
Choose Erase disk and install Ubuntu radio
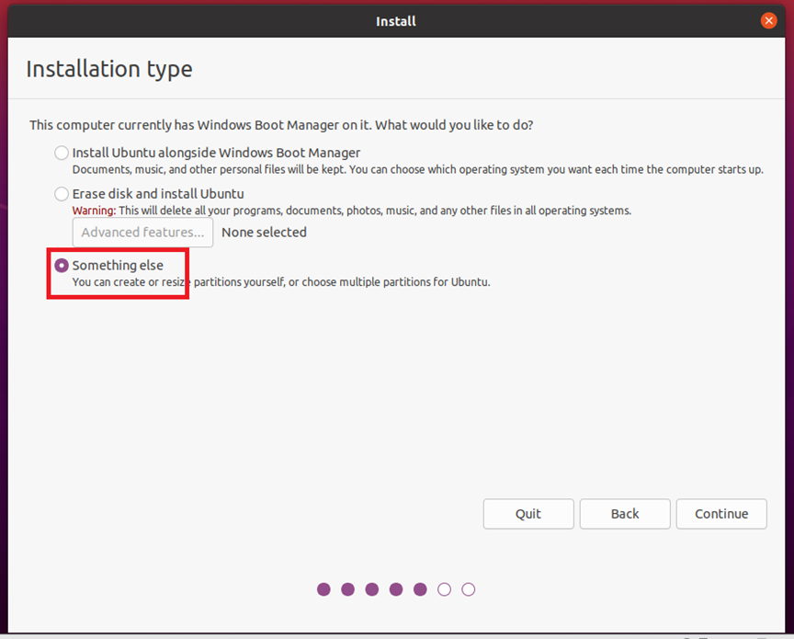[x=62, y=194]
